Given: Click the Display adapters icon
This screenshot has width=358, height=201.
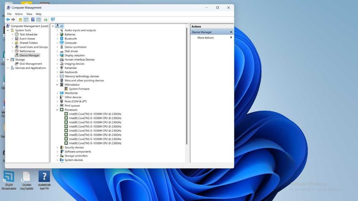Looking at the screenshot, I should pos(62,55).
